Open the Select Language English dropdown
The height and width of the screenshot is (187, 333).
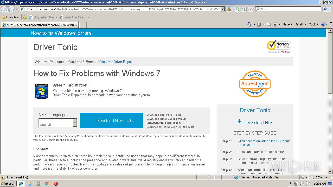pos(58,123)
